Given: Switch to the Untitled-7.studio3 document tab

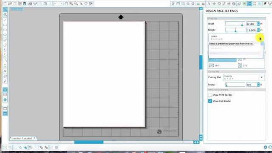Looking at the screenshot, I should click(22, 139).
